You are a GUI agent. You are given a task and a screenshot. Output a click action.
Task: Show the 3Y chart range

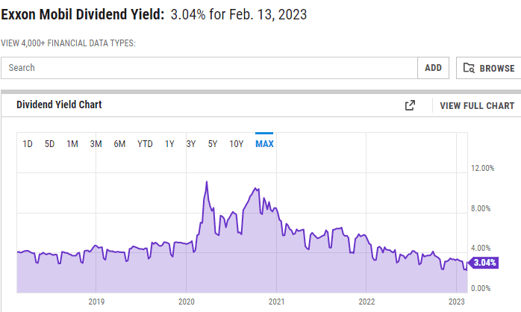pyautogui.click(x=191, y=144)
